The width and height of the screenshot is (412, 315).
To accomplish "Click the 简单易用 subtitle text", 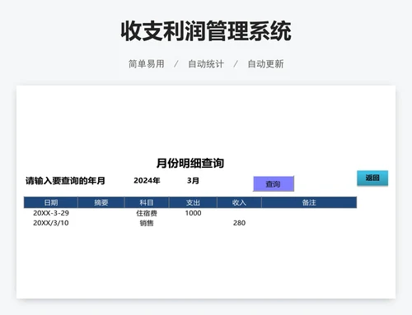I will (x=147, y=64).
